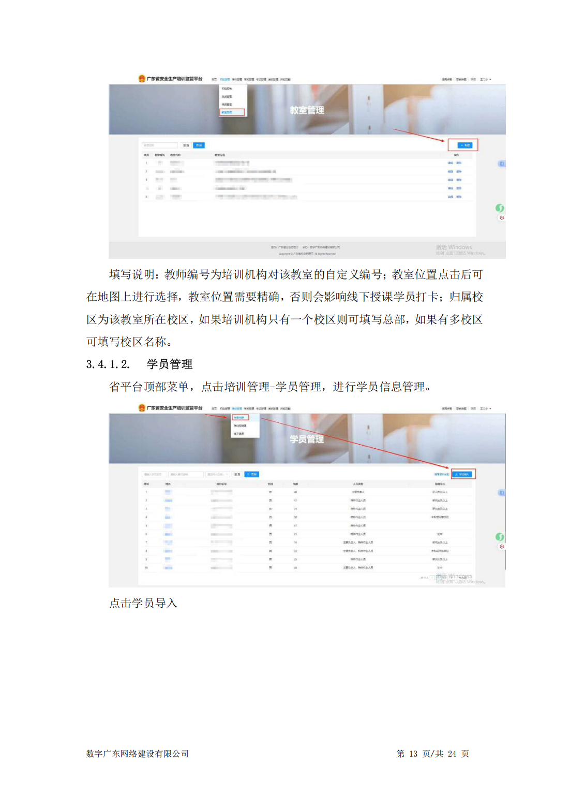The height and width of the screenshot is (807, 570).
Task: Click the text 点击学员导入
Action: pyautogui.click(x=143, y=603)
